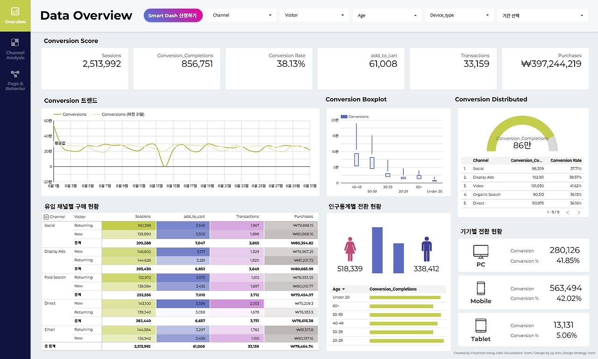Go to next page of channel table

pos(579,213)
